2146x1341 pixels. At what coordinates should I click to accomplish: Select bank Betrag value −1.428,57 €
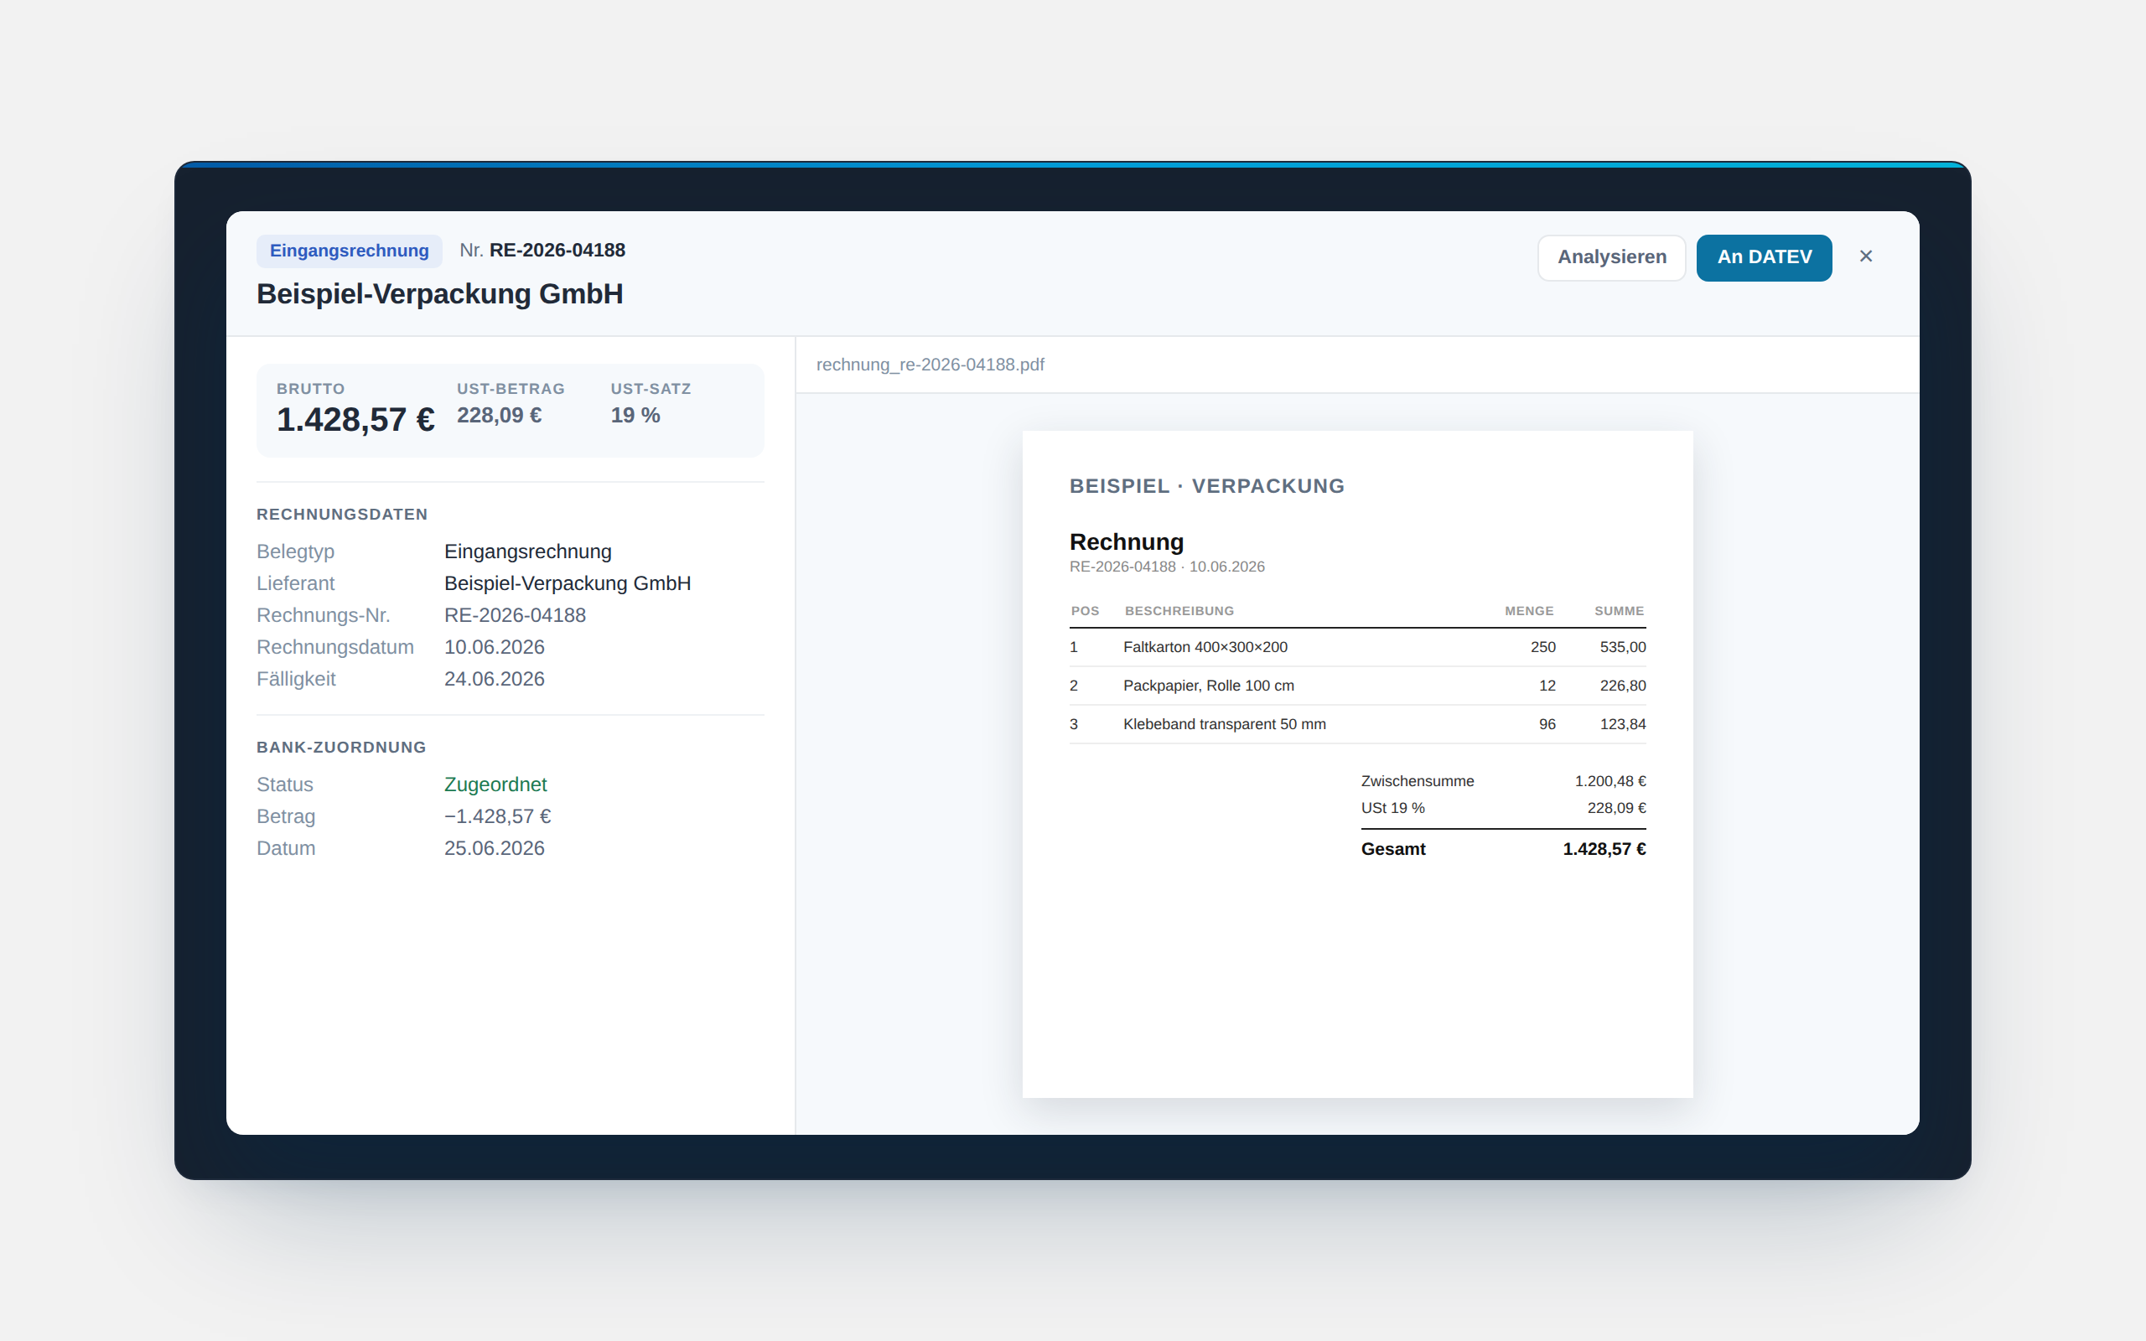pos(497,817)
